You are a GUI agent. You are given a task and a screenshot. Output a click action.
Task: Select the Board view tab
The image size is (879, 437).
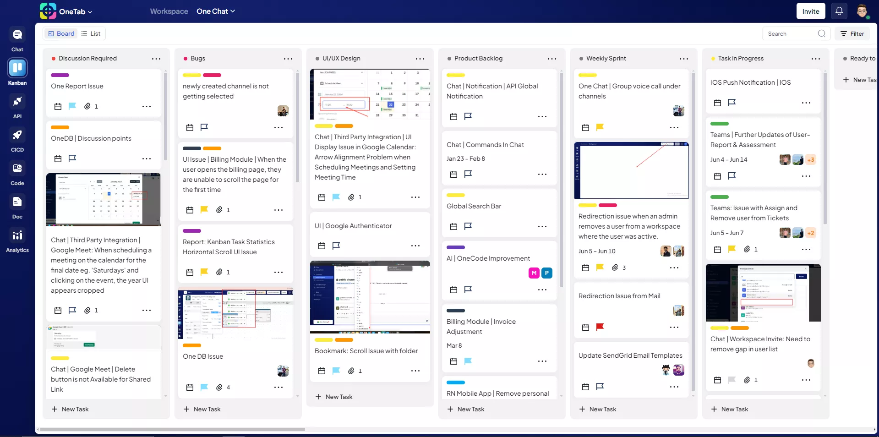(61, 33)
